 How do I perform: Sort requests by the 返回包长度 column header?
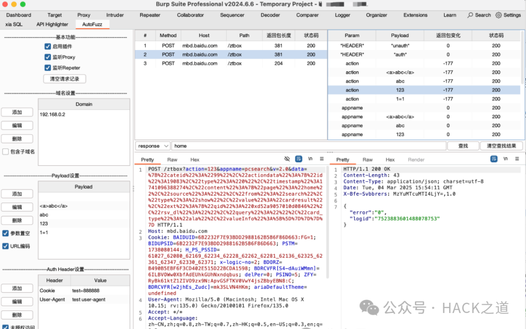(x=279, y=35)
